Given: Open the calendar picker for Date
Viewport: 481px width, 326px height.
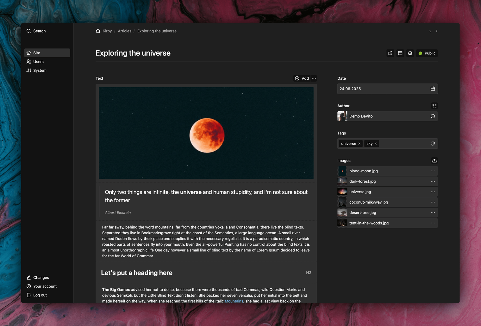Looking at the screenshot, I should [x=433, y=89].
